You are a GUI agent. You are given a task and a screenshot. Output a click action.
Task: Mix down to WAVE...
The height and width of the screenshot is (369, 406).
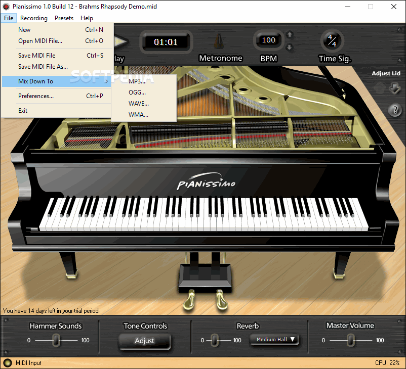[144, 104]
